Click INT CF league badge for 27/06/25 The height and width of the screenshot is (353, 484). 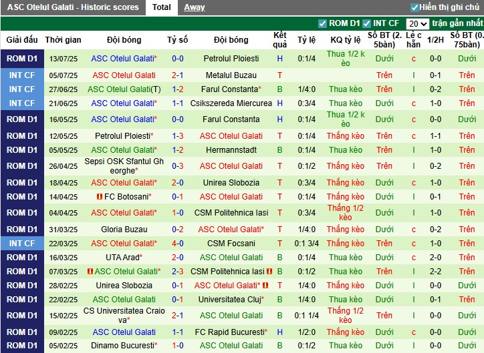coord(21,89)
